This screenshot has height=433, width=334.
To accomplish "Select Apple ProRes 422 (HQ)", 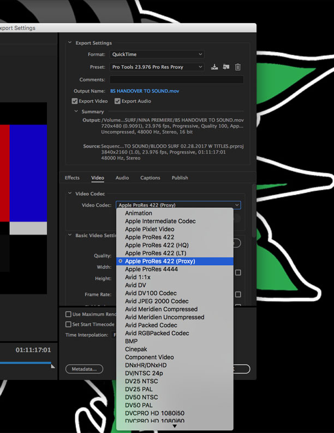I will (175, 245).
